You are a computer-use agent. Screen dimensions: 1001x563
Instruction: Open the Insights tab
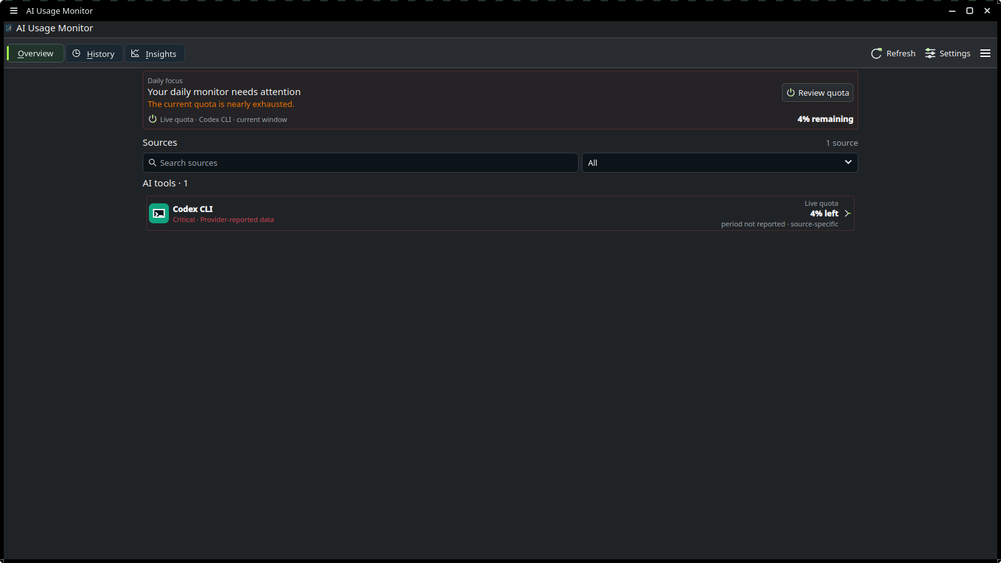pos(154,53)
